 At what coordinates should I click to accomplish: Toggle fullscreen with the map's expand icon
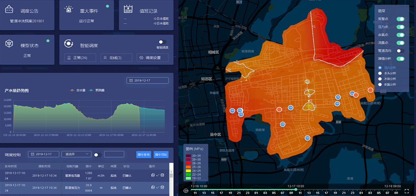pos(407,191)
